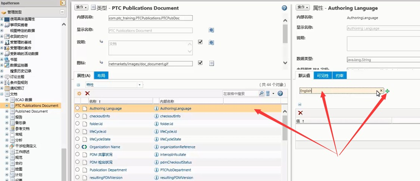Image resolution: width=420 pixels, height=181 pixels.
Task: Click info icon for interopInfo.state
Action: (156, 155)
